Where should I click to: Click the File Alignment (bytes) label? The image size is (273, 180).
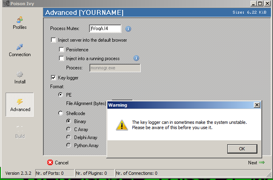pyautogui.click(x=86, y=103)
